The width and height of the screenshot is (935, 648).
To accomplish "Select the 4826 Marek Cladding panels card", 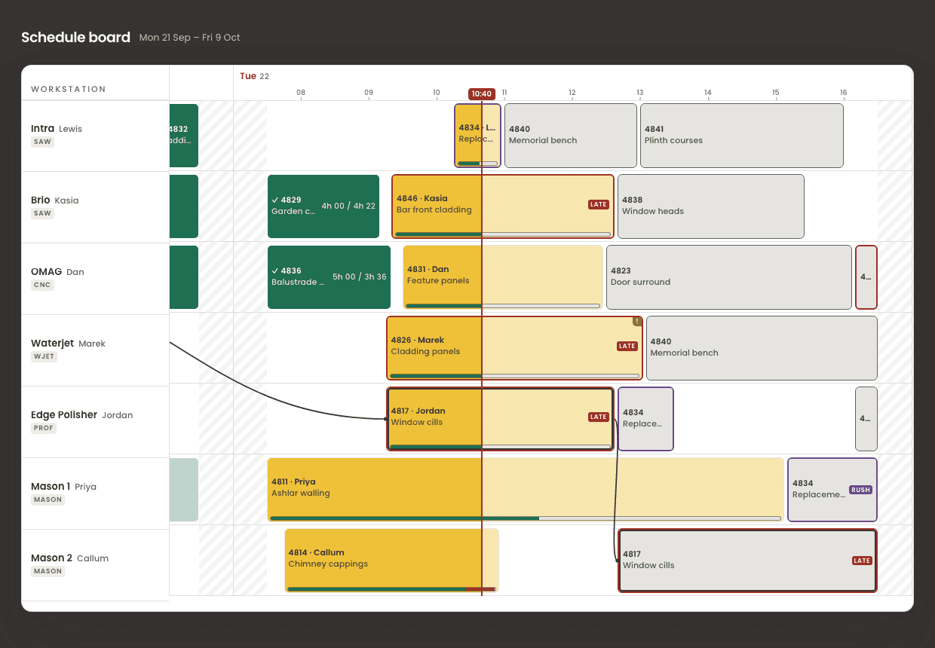I will pos(514,348).
